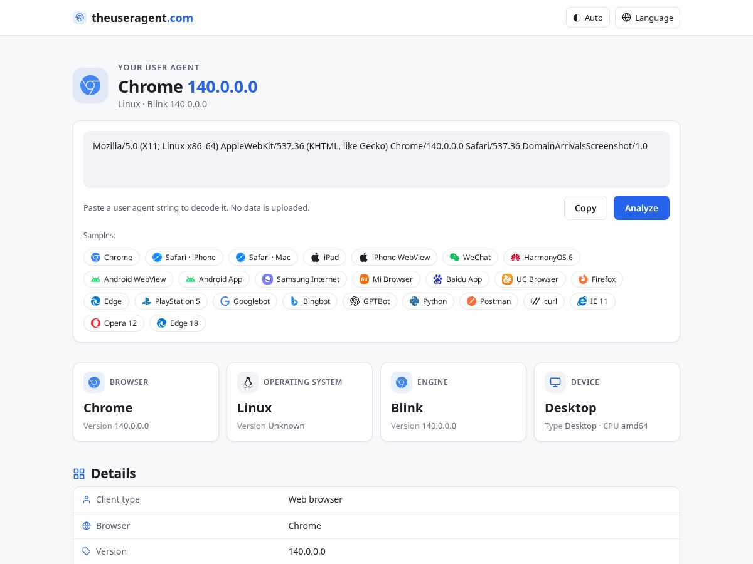Select the Safari · iPhone sample
753x564 pixels.
pyautogui.click(x=184, y=258)
